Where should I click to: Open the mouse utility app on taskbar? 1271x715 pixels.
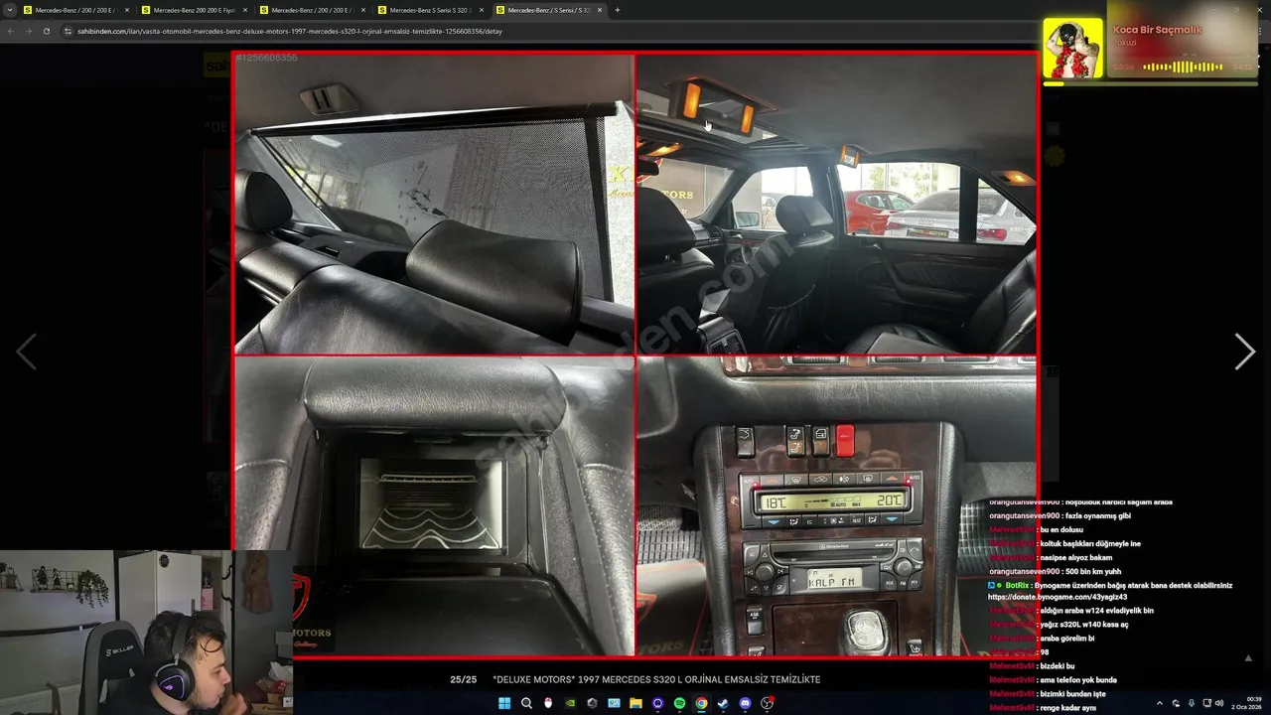pos(548,703)
